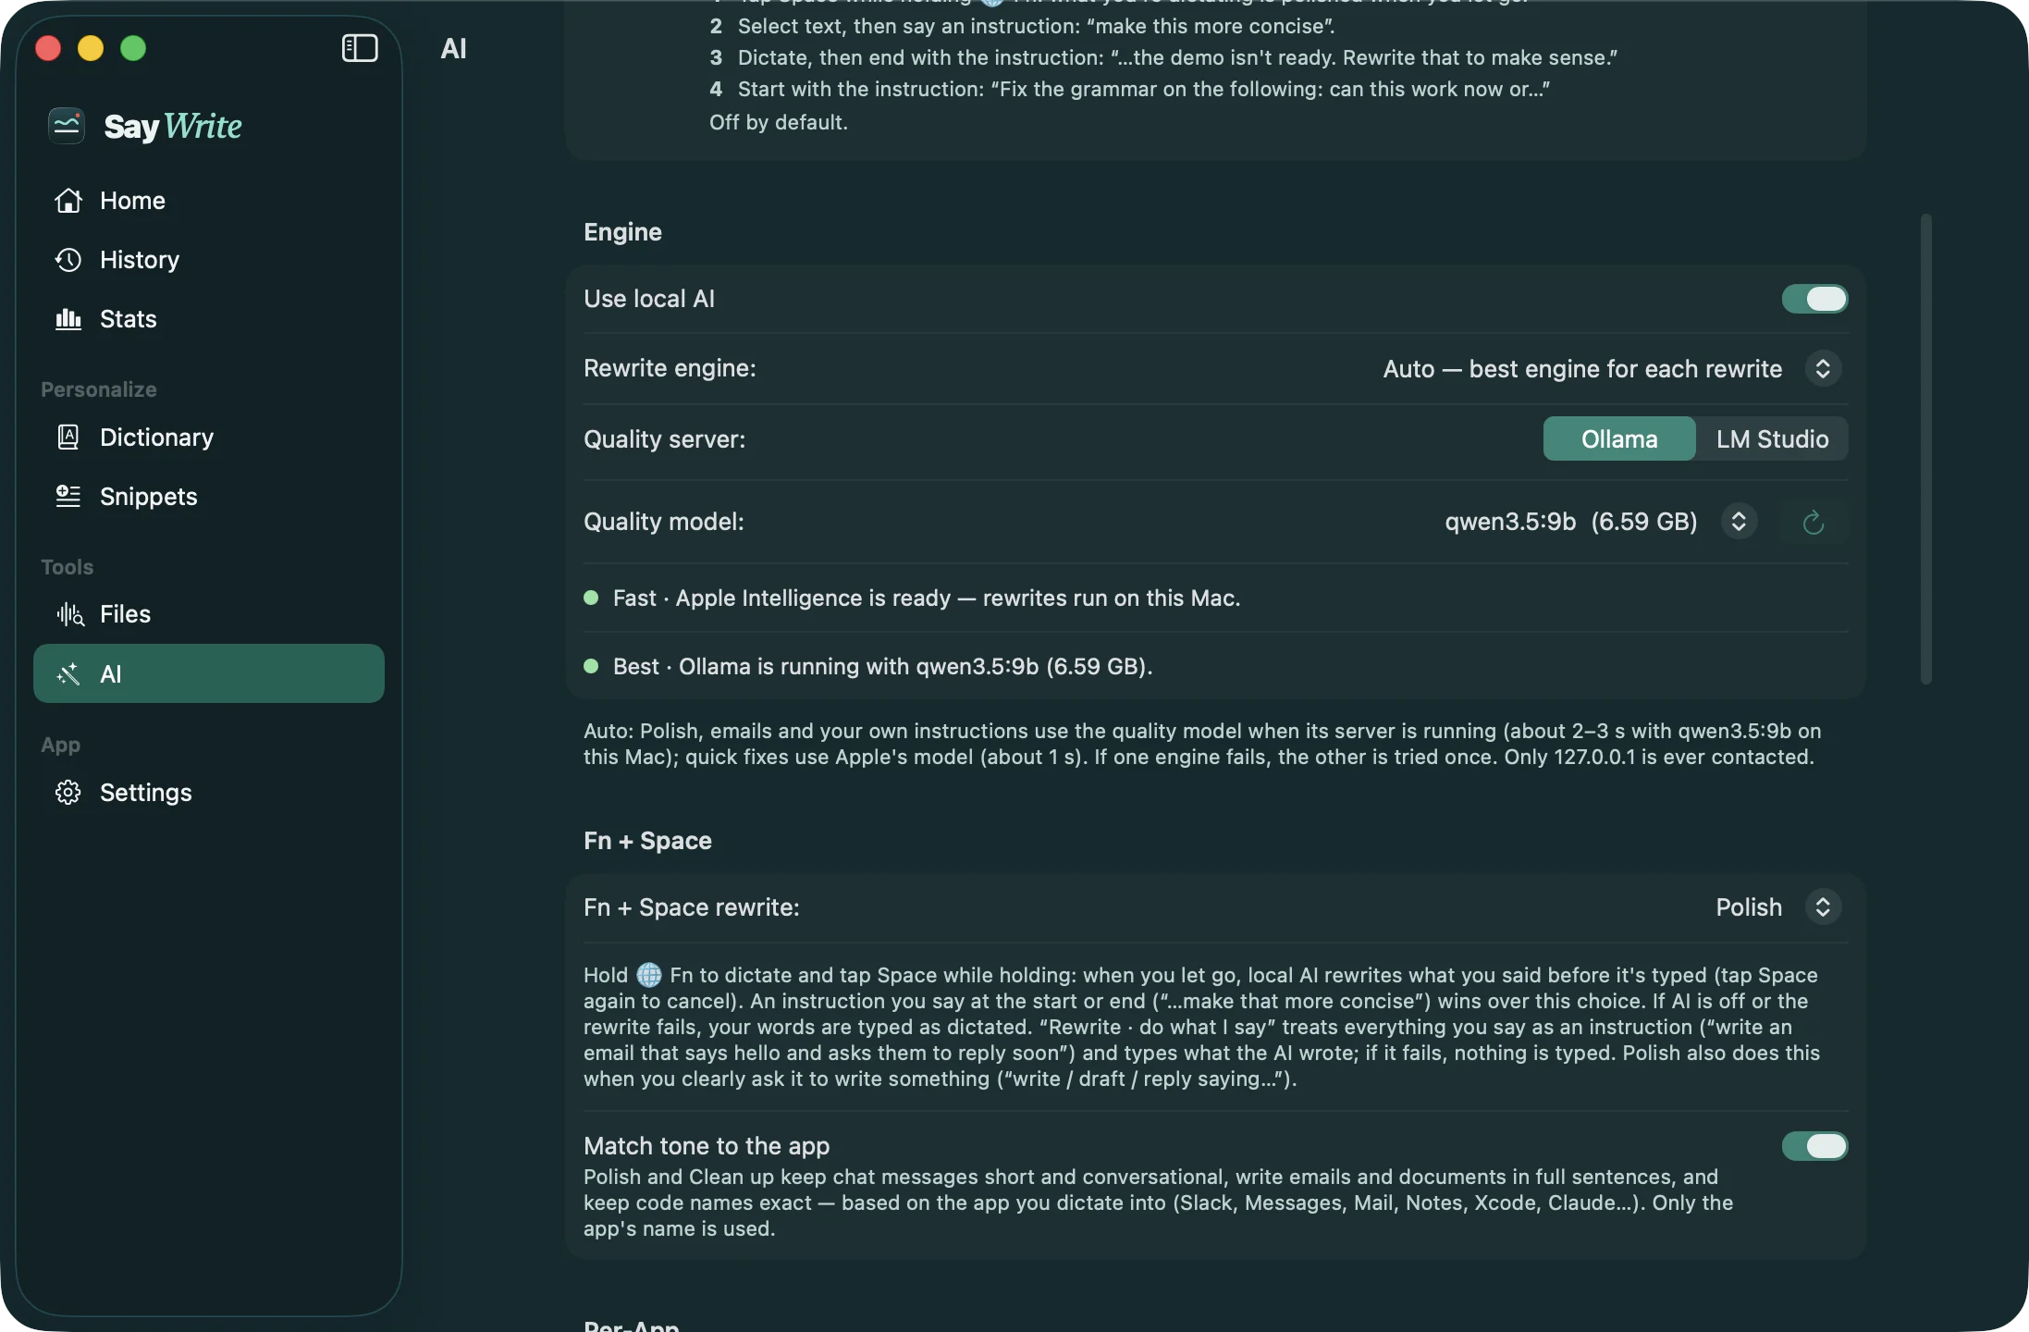Click the History clock icon
Viewport: 2029px width, 1332px height.
coord(68,260)
